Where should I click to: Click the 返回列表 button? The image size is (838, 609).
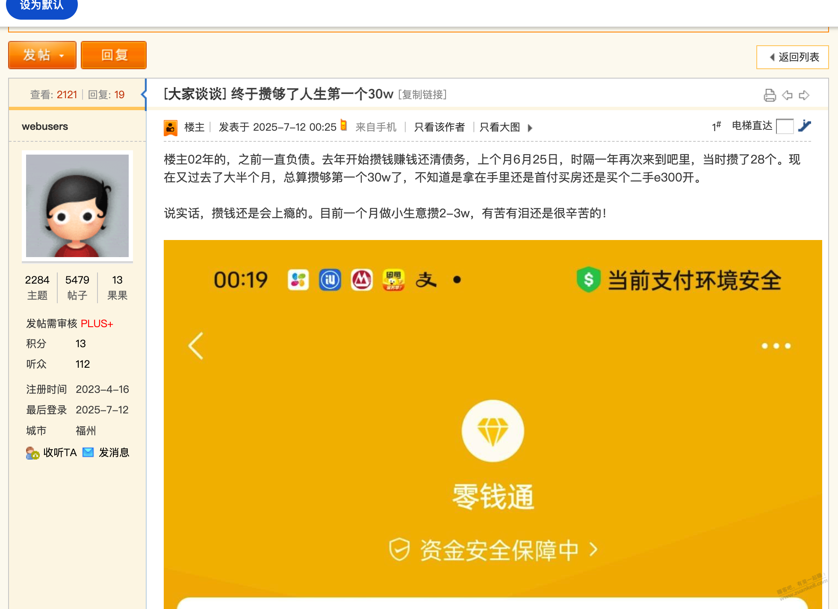[x=793, y=57]
